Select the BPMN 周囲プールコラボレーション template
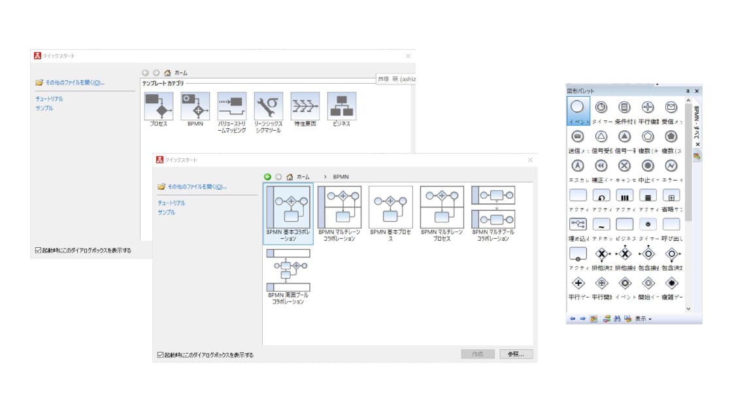 point(288,277)
